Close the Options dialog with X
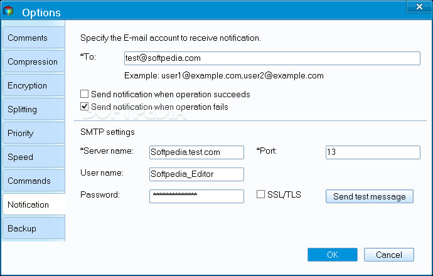 [419, 7]
